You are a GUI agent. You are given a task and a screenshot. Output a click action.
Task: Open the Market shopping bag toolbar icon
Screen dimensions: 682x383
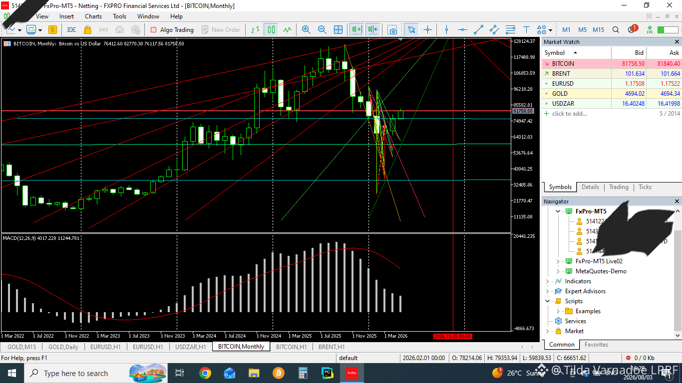87,30
